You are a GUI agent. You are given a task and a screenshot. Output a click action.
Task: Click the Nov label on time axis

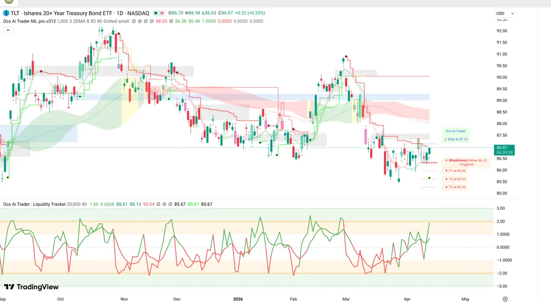124,299
